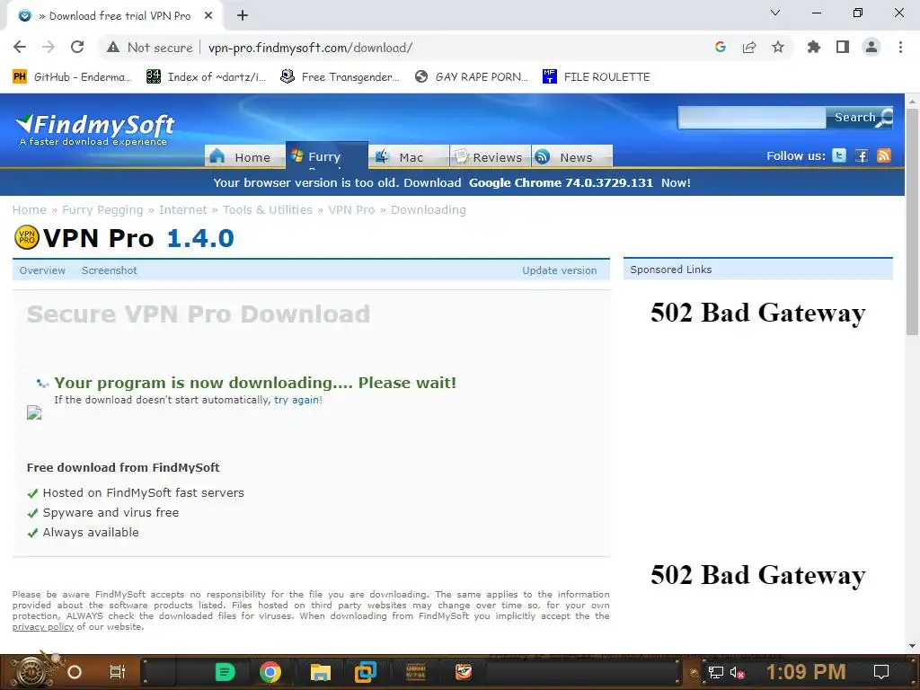Close the Download free trial VPN Pro tab
This screenshot has width=920, height=690.
tap(208, 16)
